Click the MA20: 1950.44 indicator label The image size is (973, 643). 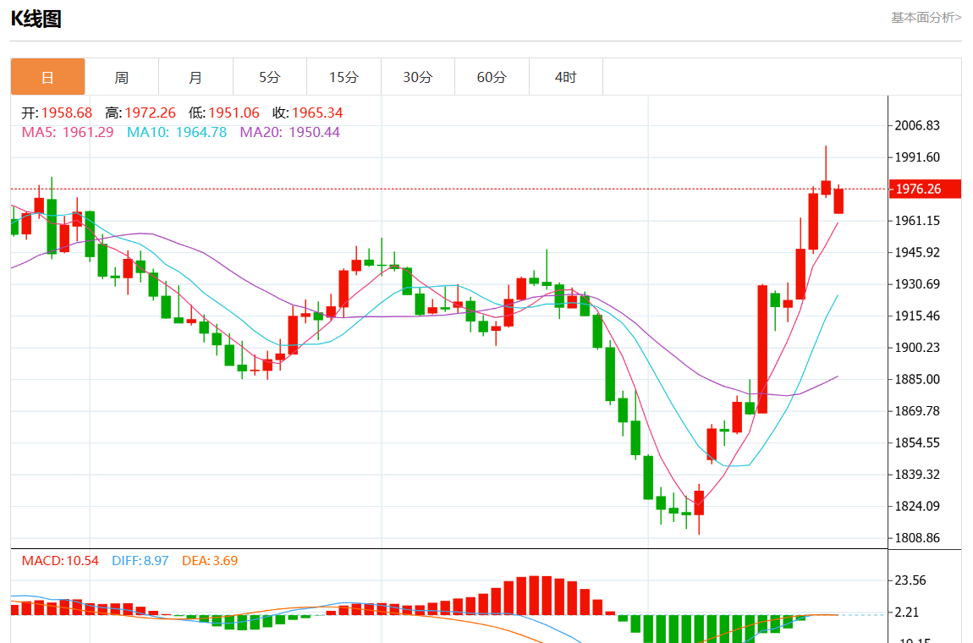290,132
